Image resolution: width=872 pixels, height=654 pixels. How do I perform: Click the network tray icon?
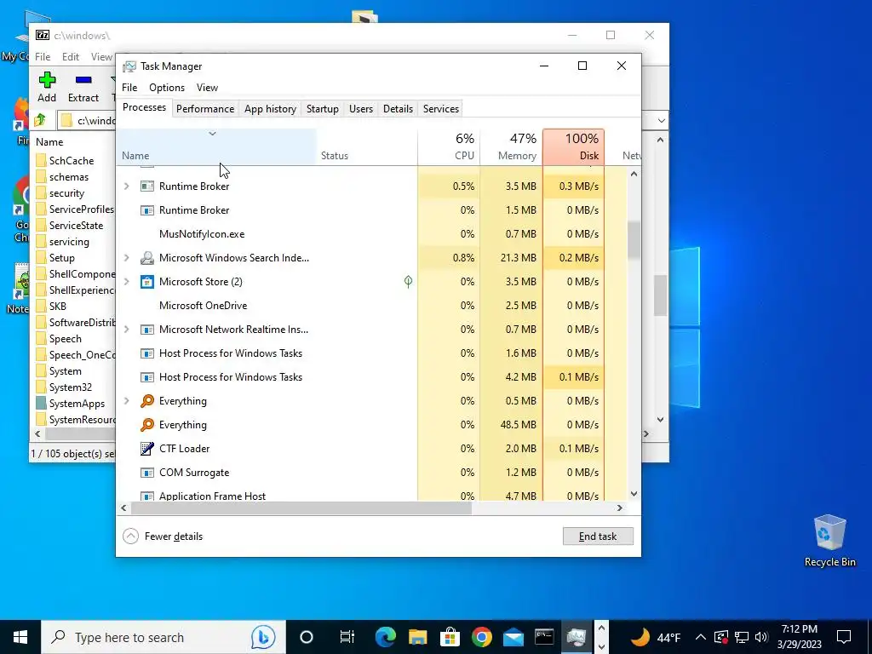(x=742, y=637)
